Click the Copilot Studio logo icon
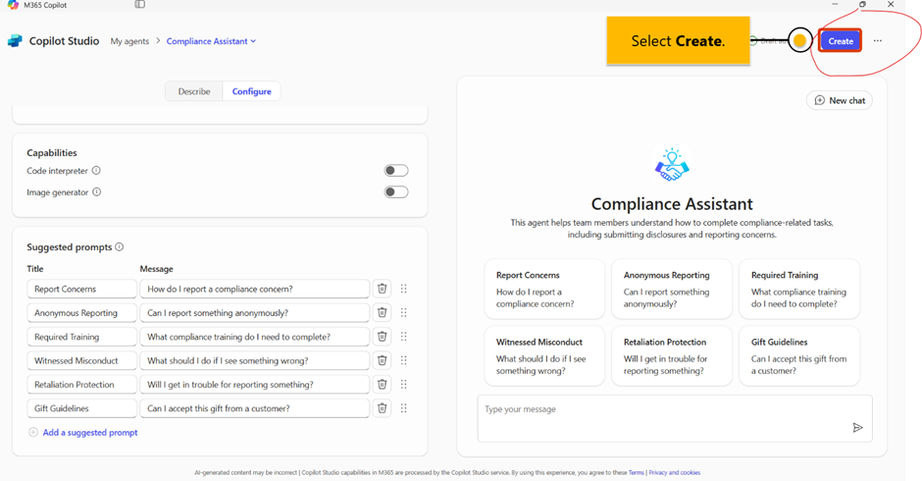Screen dimensions: 922x481 click(15, 41)
